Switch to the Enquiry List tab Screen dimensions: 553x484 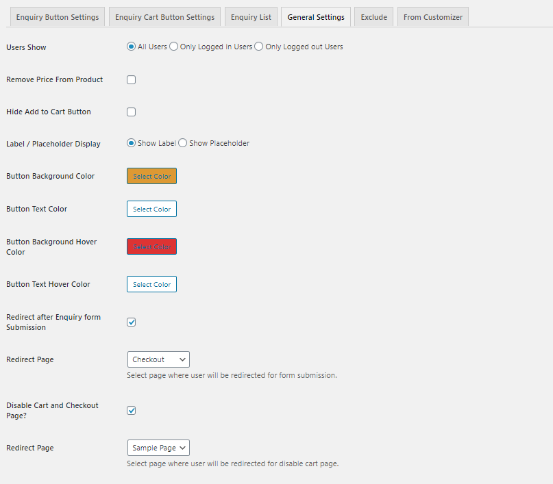click(251, 16)
